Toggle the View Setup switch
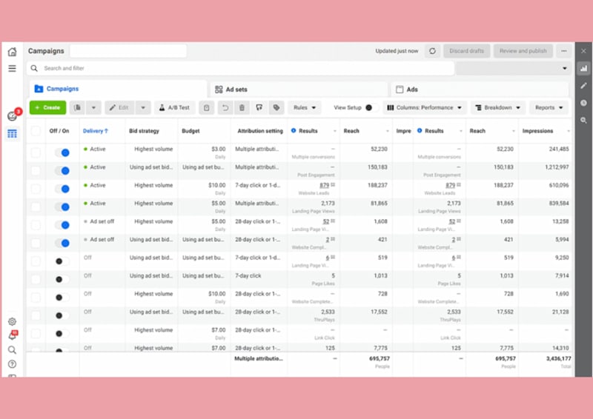 point(371,107)
